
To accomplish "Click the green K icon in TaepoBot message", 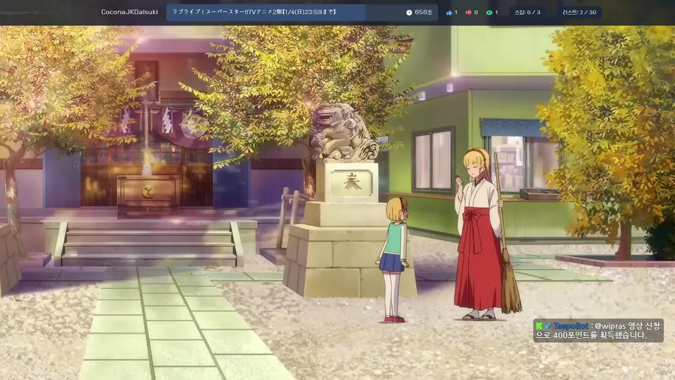I will click(539, 326).
